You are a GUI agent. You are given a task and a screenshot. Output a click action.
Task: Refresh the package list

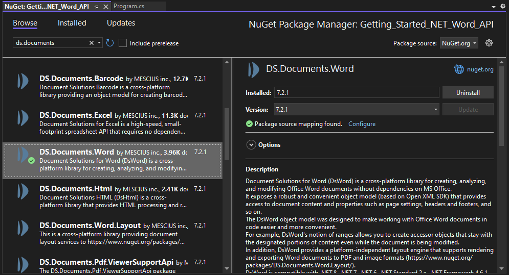110,43
